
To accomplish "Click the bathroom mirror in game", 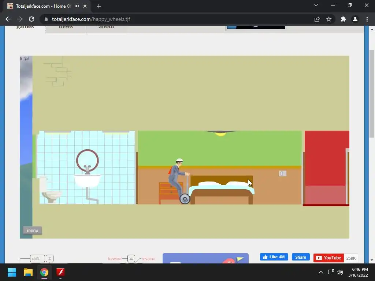I will (x=87, y=160).
